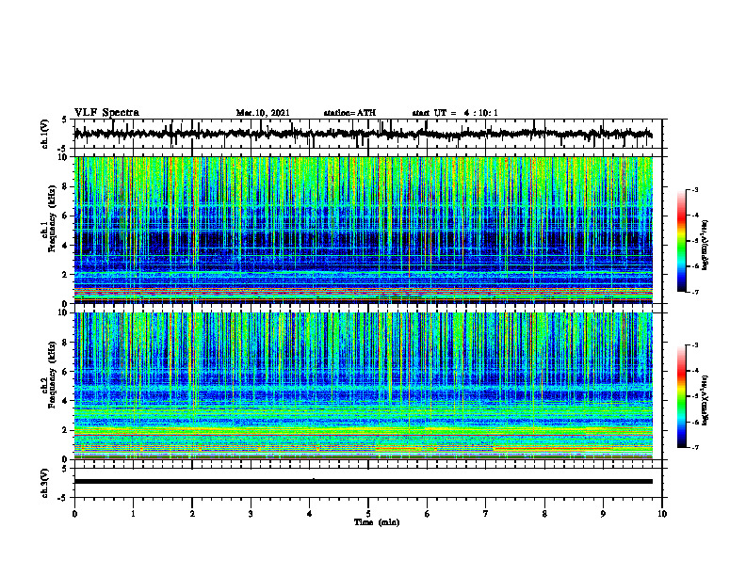This screenshot has width=746, height=576.
Task: Click the '-3' label on ch.2 color bar
Action: tap(694, 345)
